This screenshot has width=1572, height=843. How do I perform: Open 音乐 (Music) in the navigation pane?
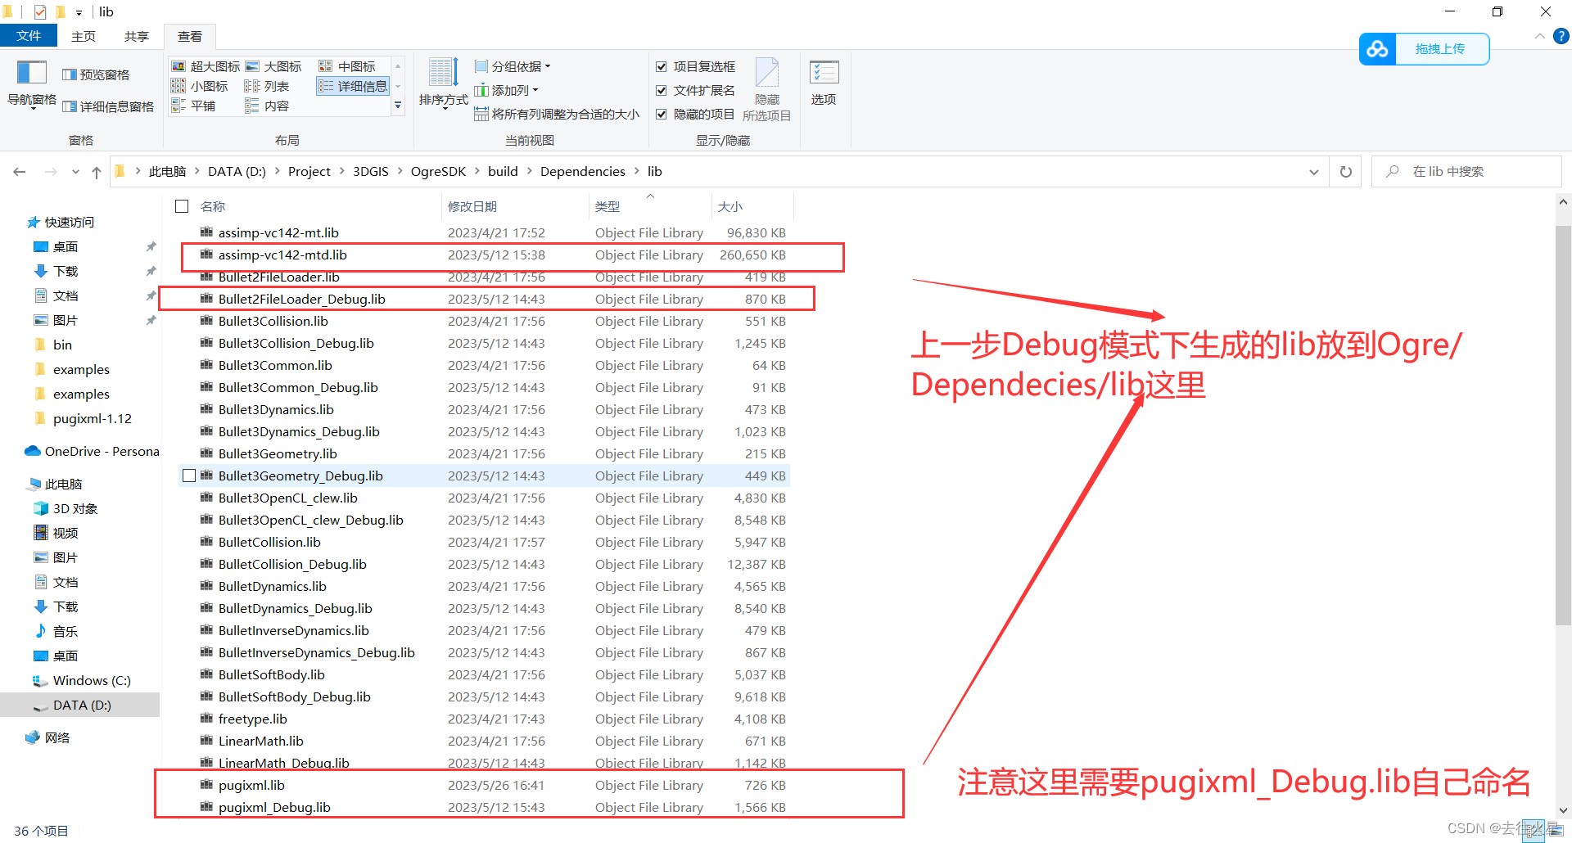point(56,631)
